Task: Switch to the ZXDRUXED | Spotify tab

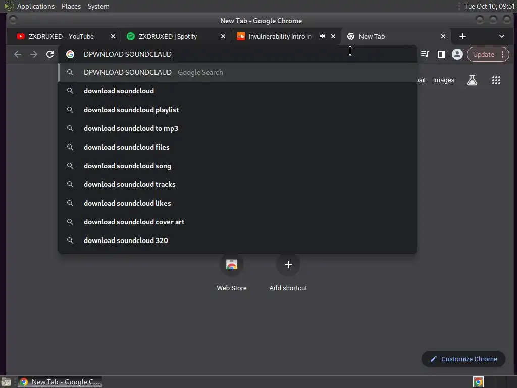Action: pyautogui.click(x=168, y=36)
